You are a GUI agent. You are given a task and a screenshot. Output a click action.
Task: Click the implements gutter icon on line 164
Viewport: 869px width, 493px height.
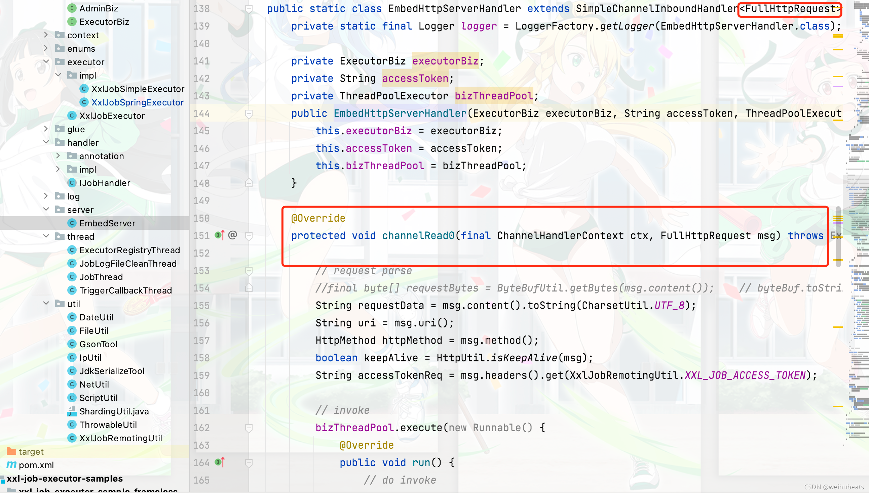[220, 462]
